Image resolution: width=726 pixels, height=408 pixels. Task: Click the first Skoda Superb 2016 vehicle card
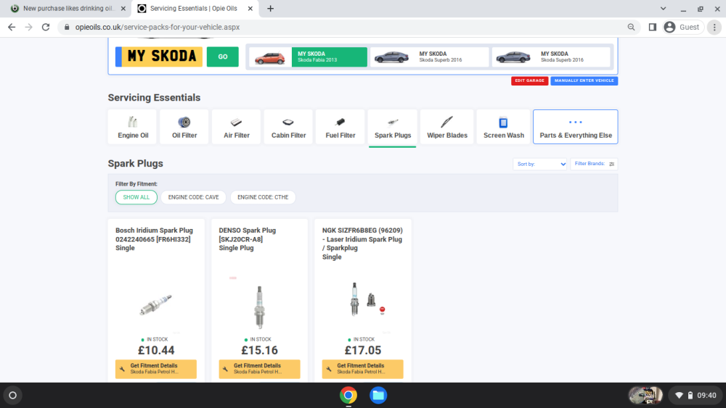pos(429,57)
